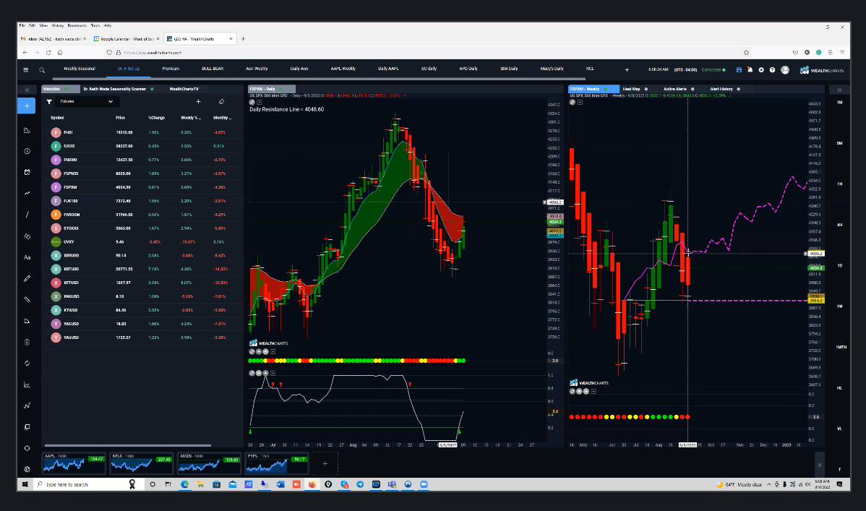Add a symbol with watchlist plus icon
This screenshot has width=866, height=511.
tap(198, 102)
